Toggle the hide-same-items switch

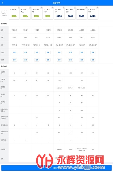(4, 12)
